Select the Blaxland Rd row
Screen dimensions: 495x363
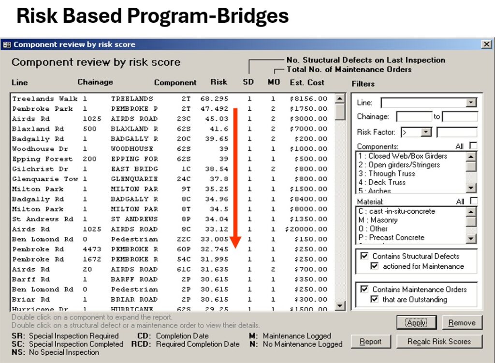tap(173, 129)
